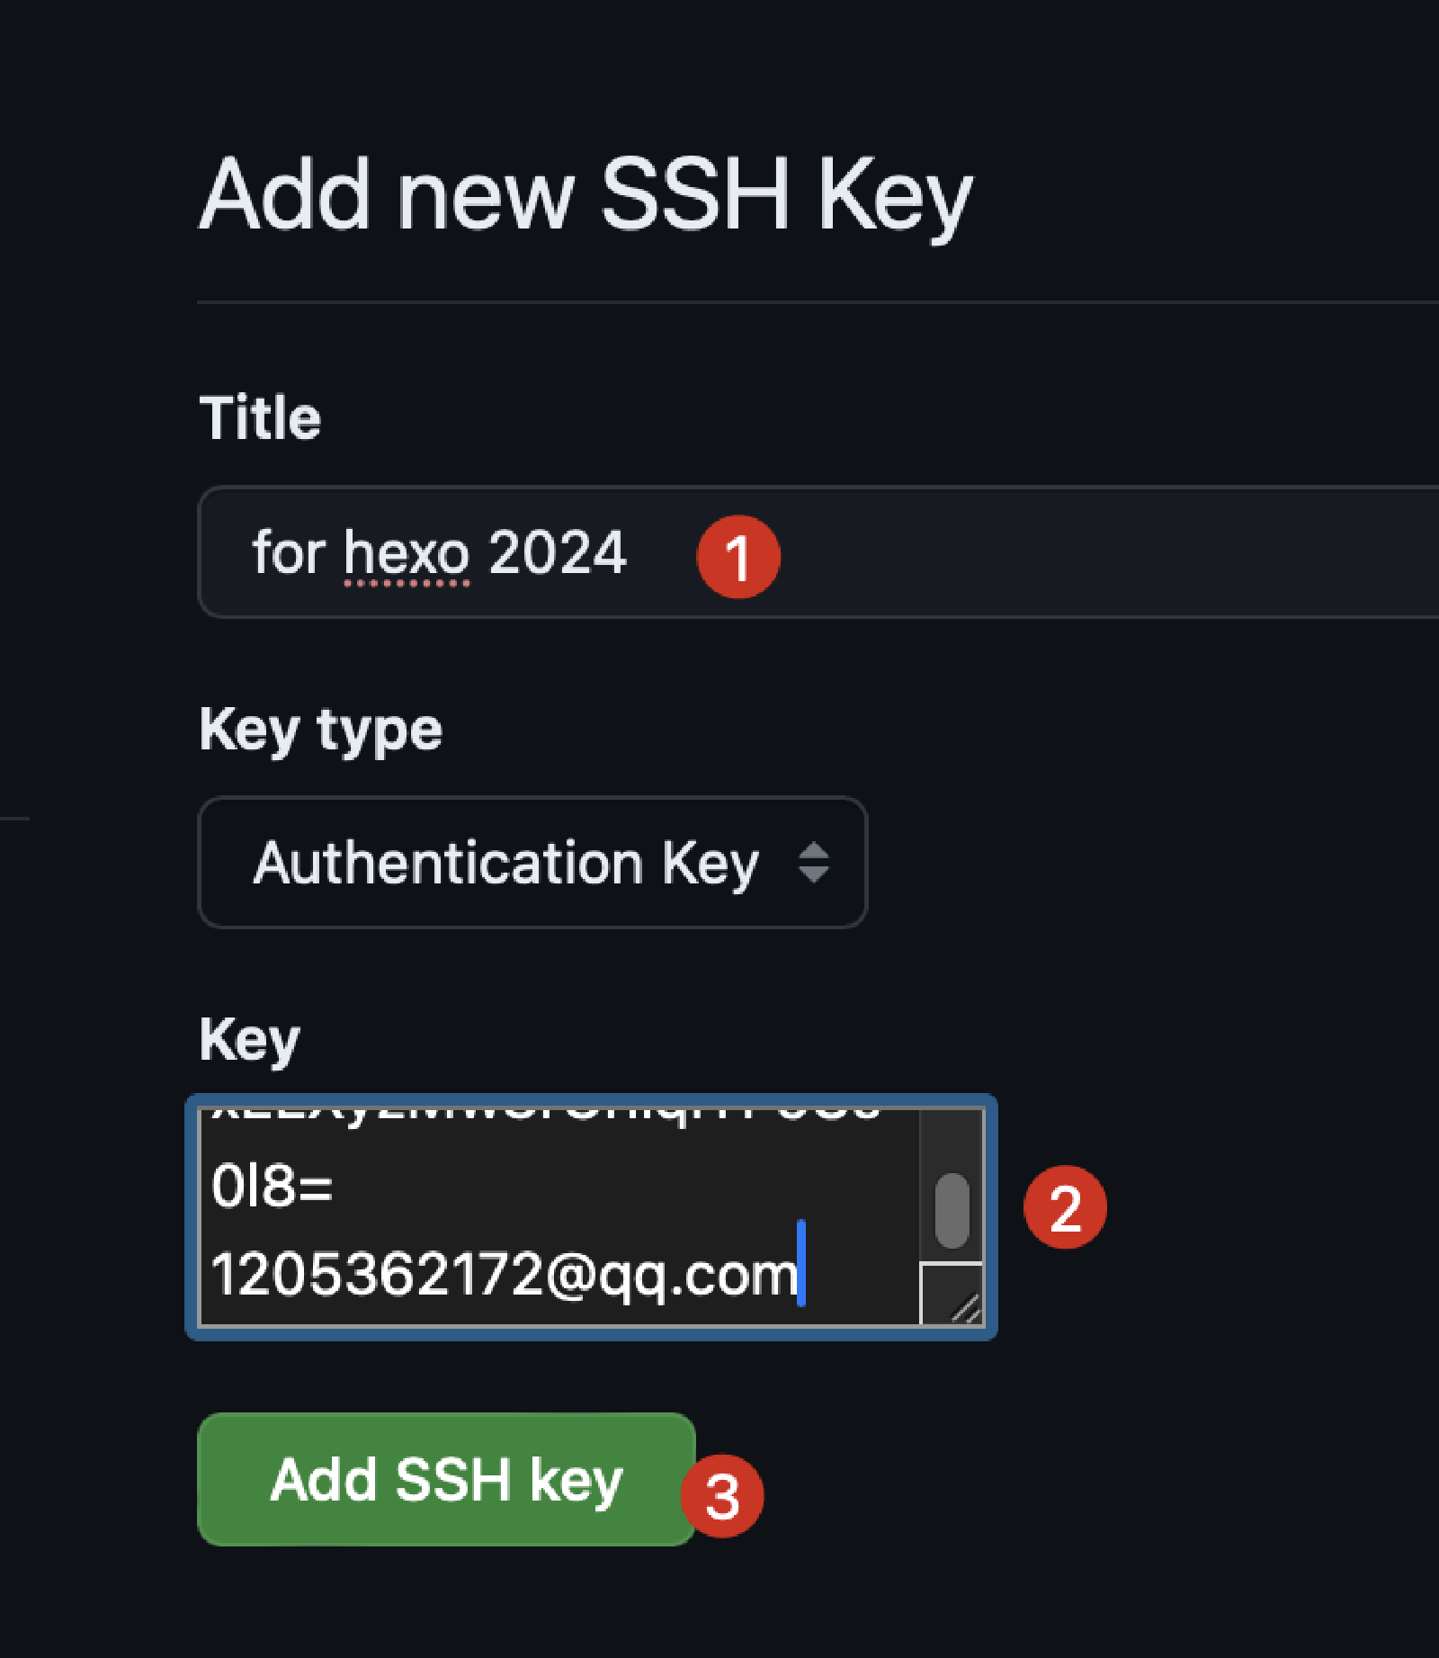Click the "Key" field label above textarea
Image resolution: width=1439 pixels, height=1658 pixels.
[249, 1040]
